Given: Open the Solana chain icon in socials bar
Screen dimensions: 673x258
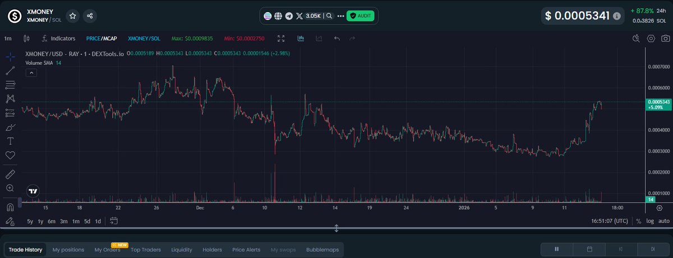Looking at the screenshot, I should click(x=268, y=16).
